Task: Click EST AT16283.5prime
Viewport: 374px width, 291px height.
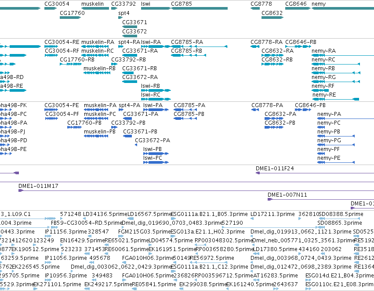Action: pos(275,276)
